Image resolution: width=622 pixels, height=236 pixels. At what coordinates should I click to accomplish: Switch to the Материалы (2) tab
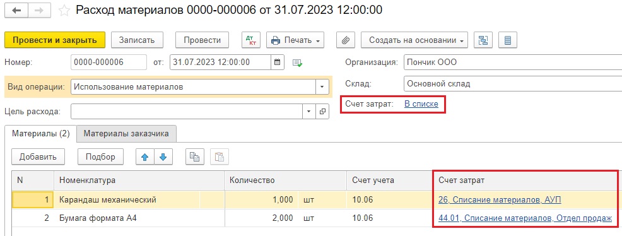click(x=41, y=134)
